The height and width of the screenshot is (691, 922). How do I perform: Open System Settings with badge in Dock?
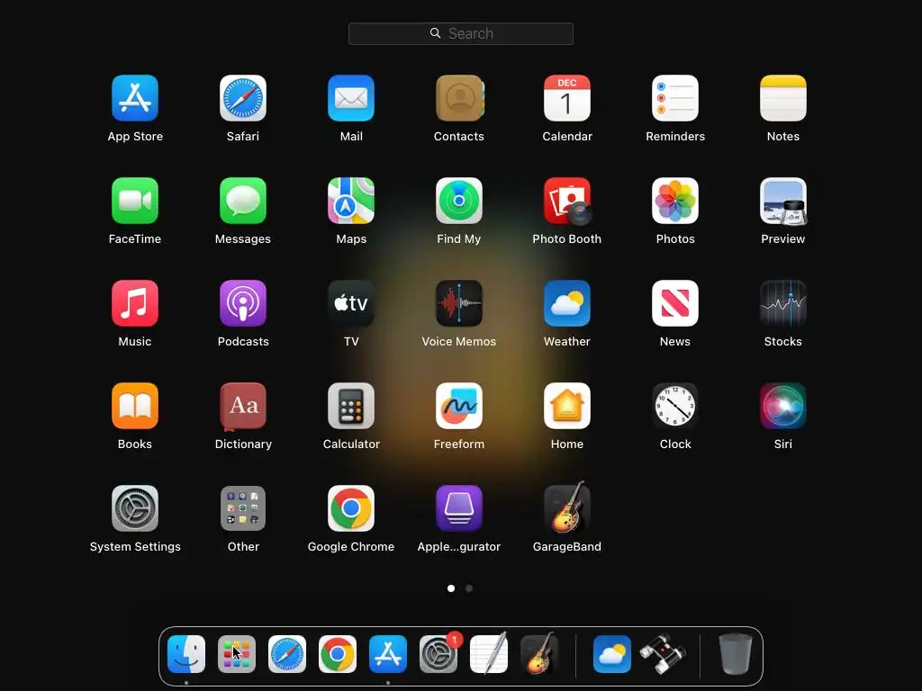[x=438, y=654]
